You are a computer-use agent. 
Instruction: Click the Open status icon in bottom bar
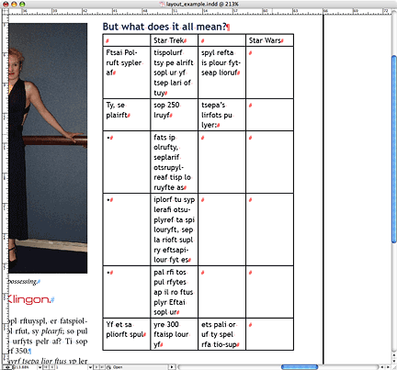pyautogui.click(x=108, y=367)
